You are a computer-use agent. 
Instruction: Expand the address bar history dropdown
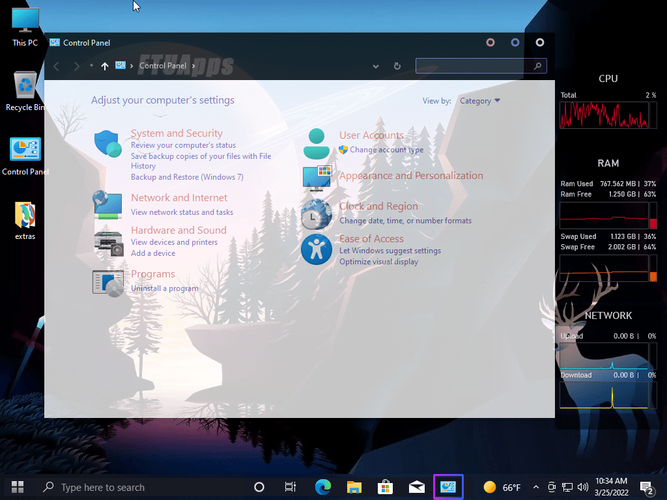(376, 66)
